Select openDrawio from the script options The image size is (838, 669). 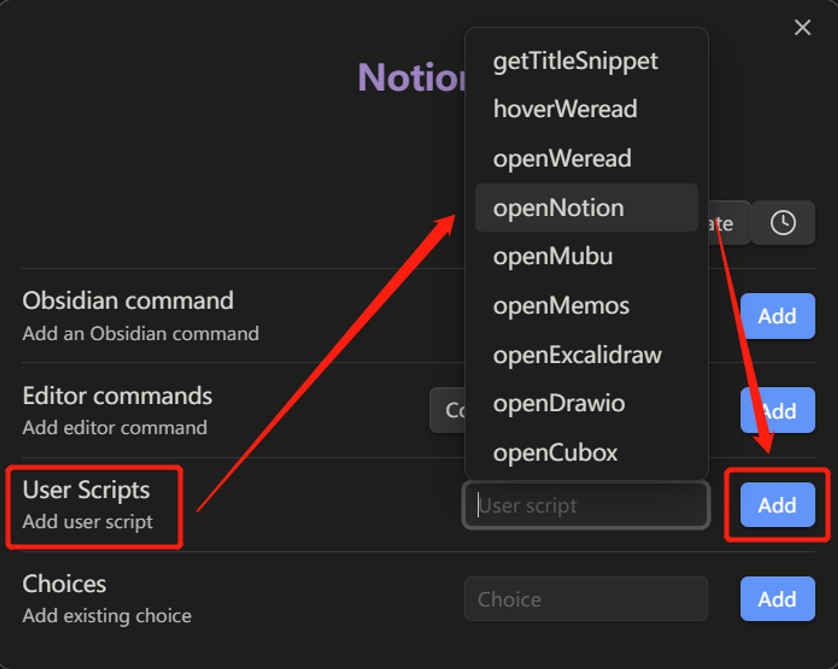click(x=559, y=403)
